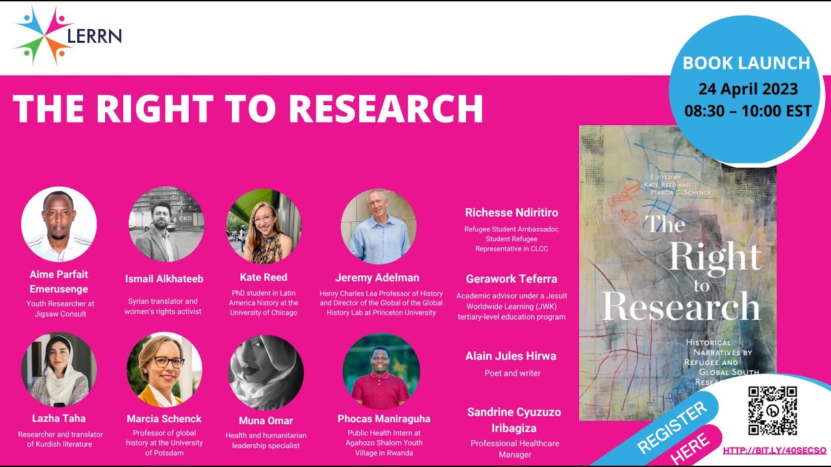Open the REGISTER banner ribbon
Screen dimensions: 831x467
click(672, 425)
